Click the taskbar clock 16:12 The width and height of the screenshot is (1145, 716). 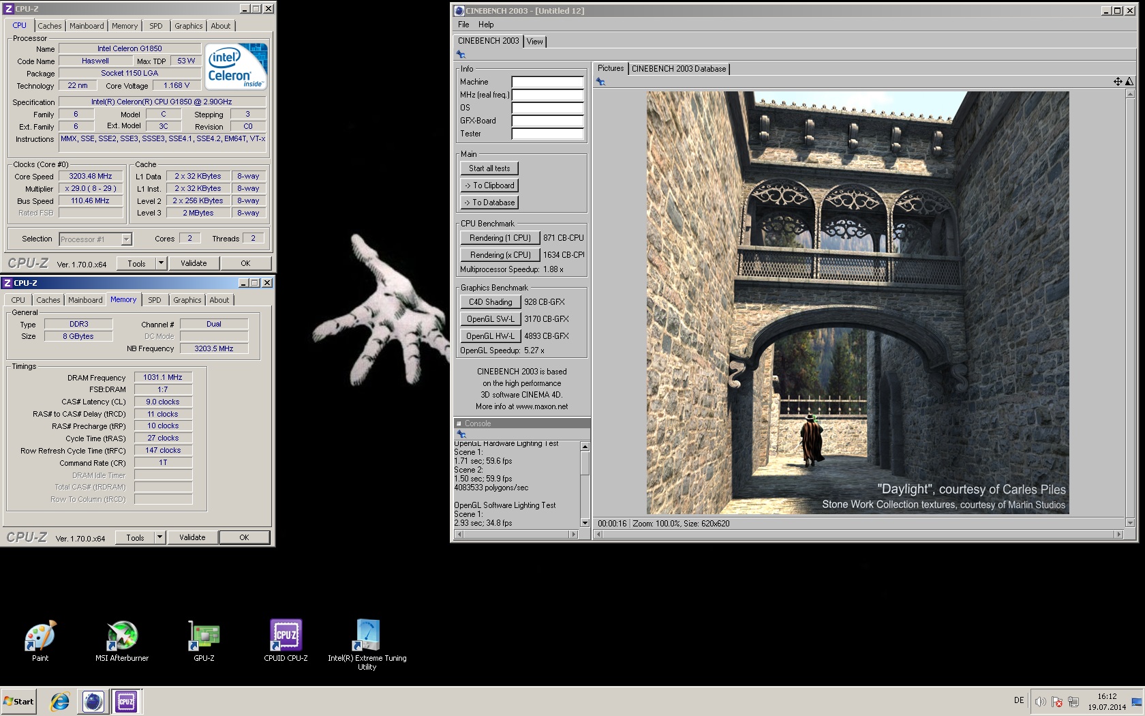(x=1107, y=696)
